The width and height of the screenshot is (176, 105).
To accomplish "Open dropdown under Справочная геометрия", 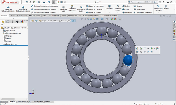I will coord(158,13).
